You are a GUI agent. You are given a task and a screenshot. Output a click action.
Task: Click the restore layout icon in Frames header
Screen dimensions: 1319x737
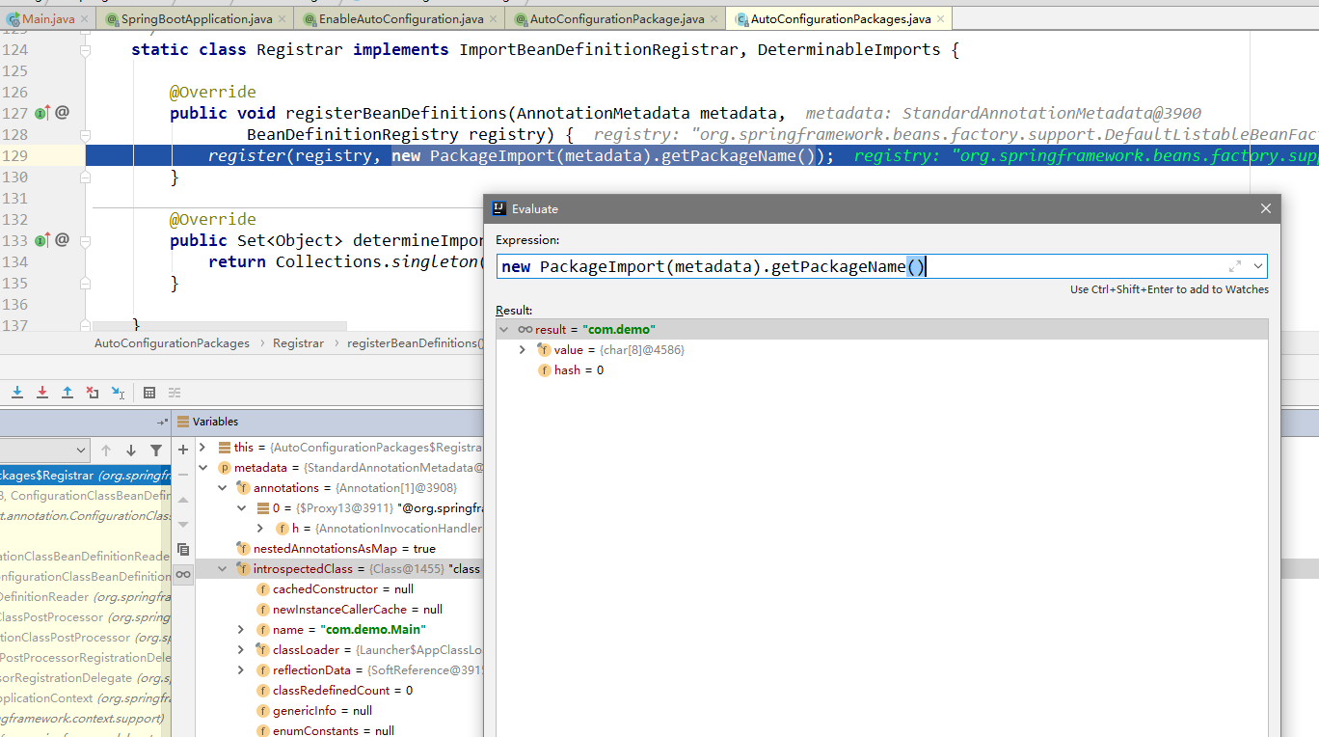(x=162, y=423)
